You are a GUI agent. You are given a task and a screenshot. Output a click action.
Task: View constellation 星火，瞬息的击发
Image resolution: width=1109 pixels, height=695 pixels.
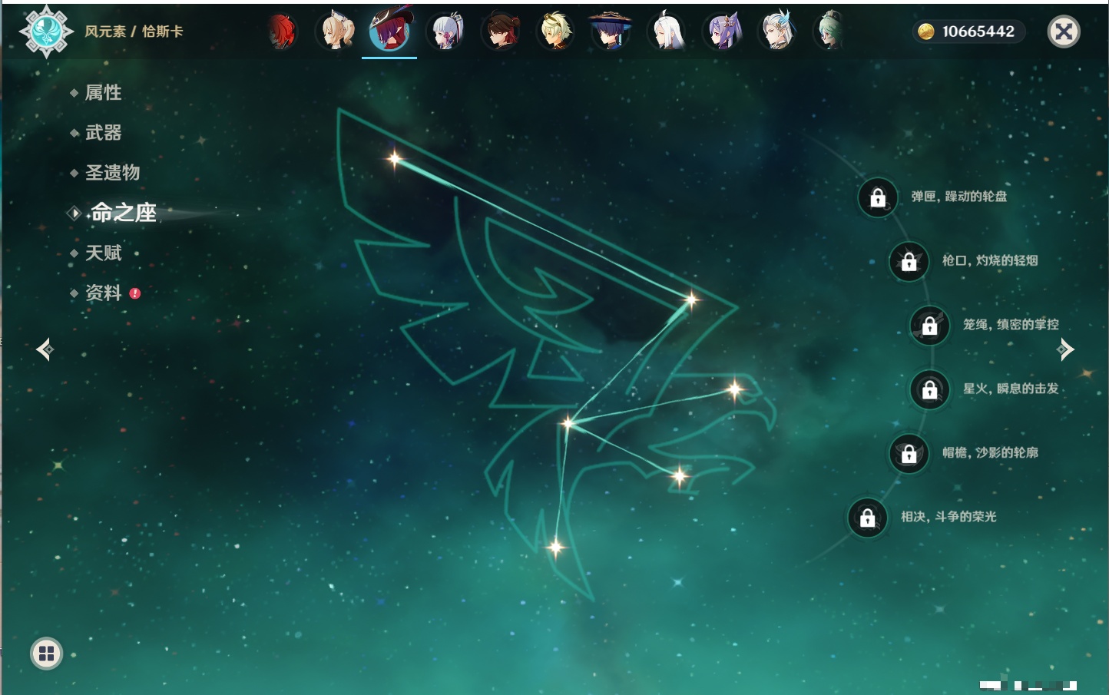point(1011,389)
